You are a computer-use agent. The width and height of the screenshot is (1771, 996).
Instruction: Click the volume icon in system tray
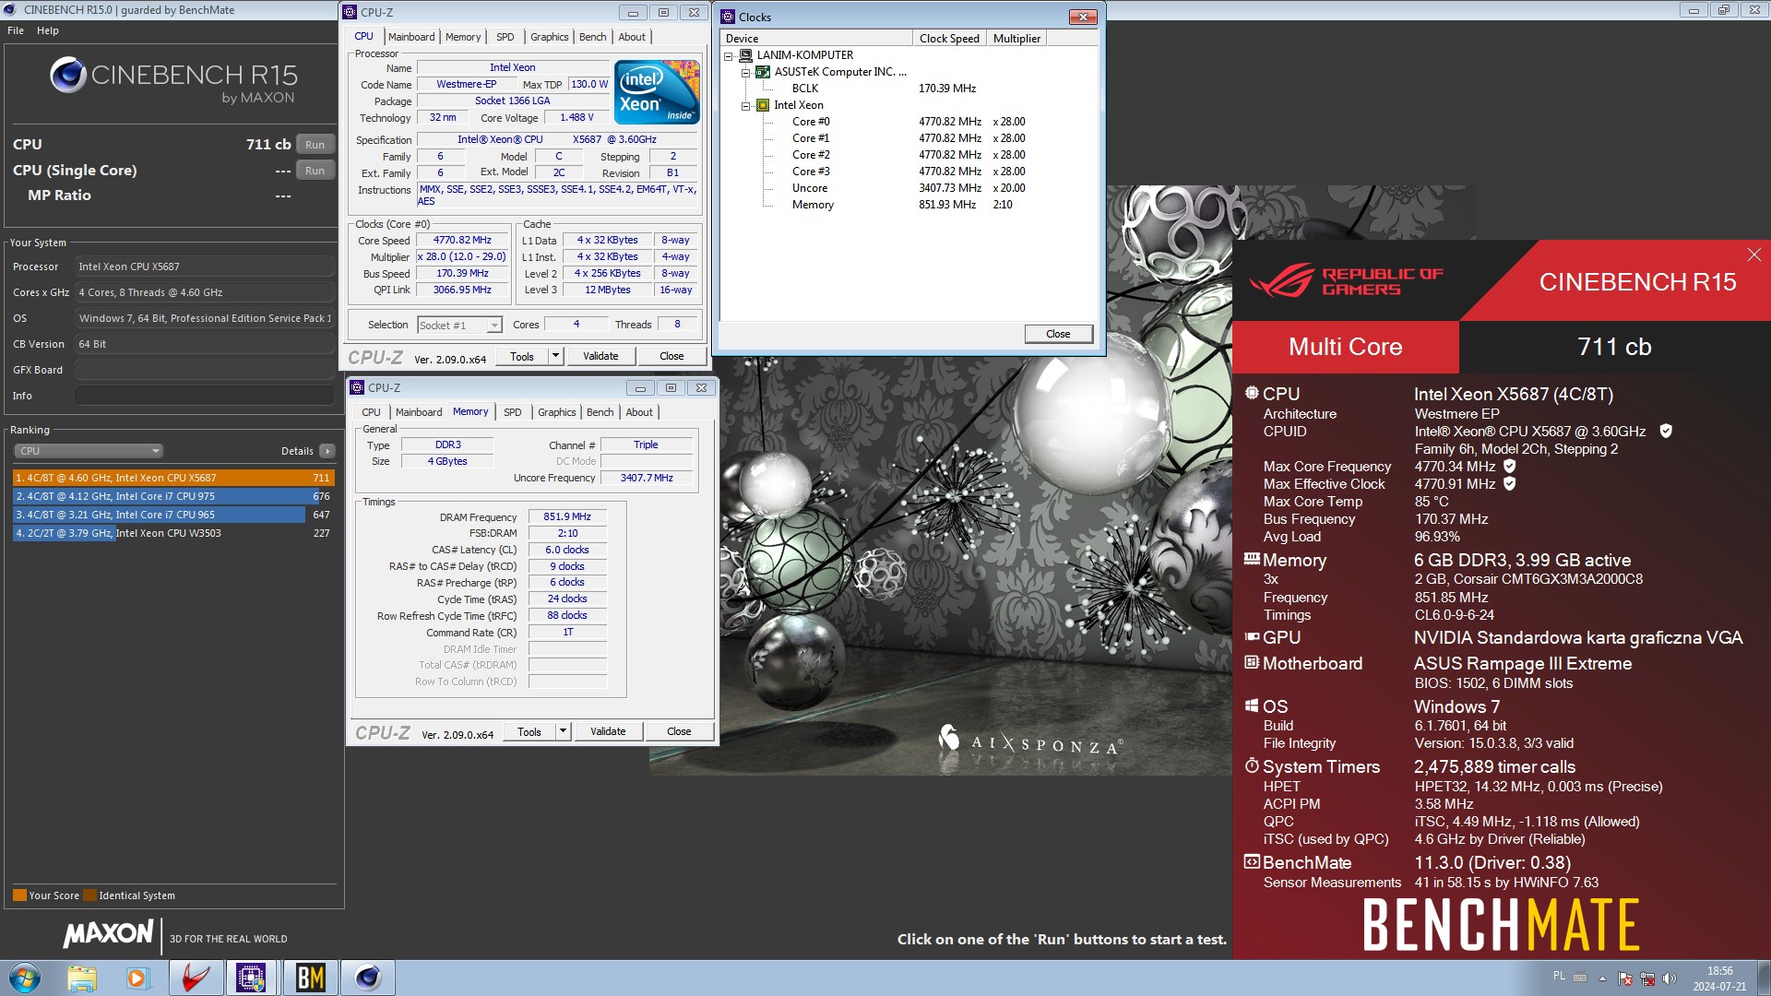click(1669, 978)
